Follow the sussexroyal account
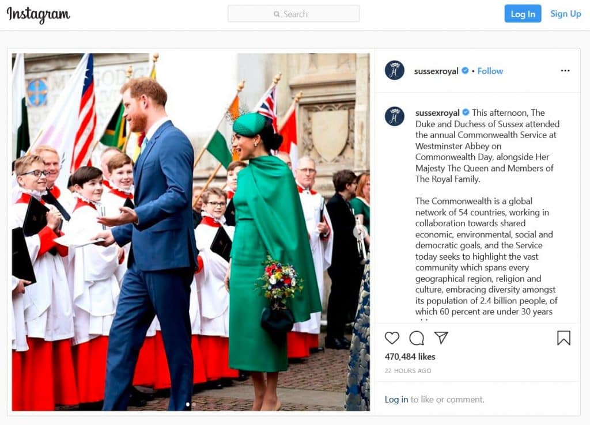Viewport: 590px width, 425px height. tap(490, 71)
